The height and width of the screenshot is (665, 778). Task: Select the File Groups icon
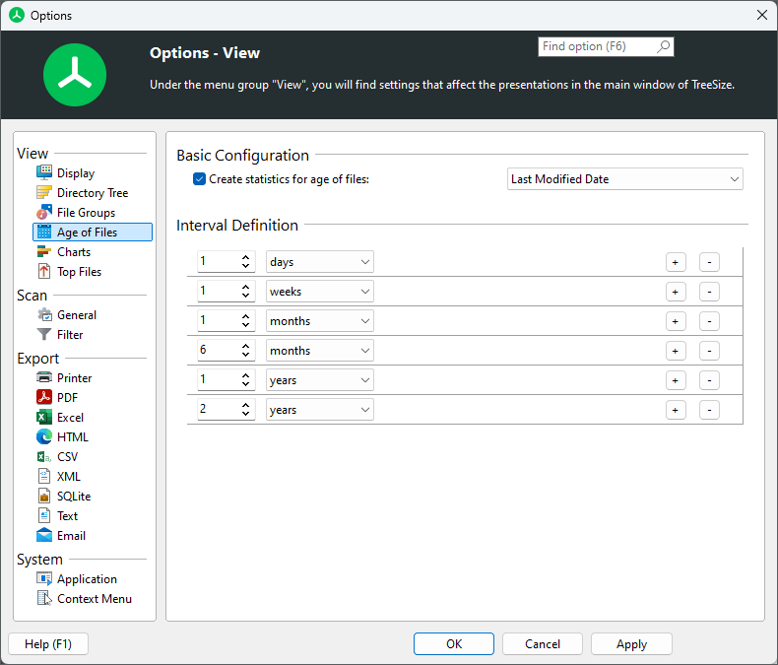[44, 213]
